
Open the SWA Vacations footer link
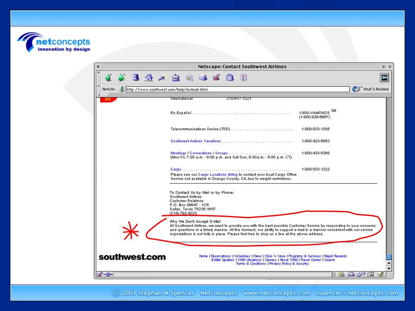249,260
